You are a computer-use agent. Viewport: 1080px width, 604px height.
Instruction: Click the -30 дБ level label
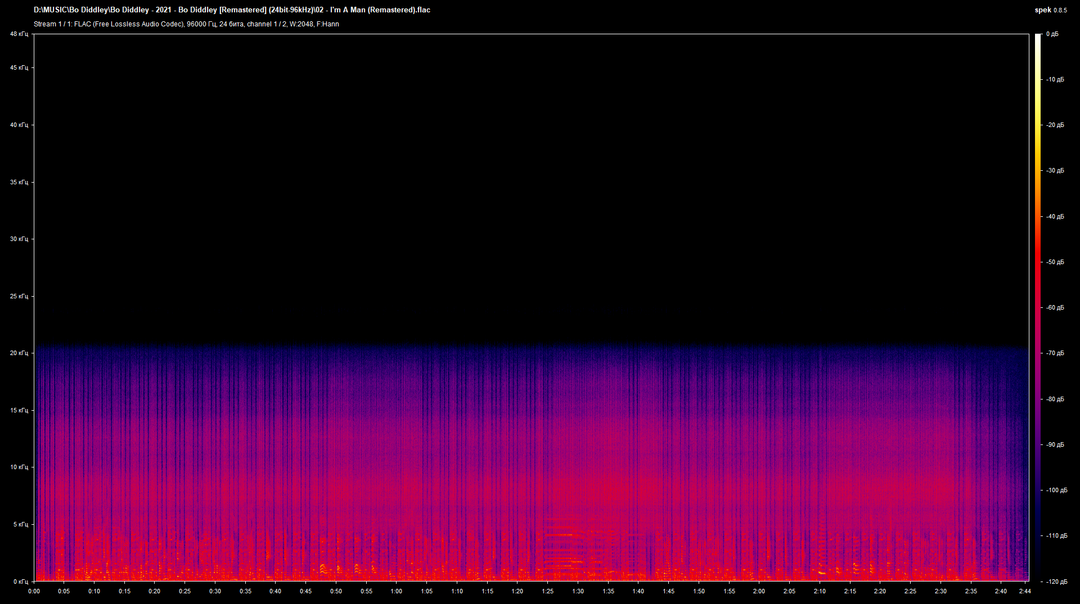pyautogui.click(x=1055, y=171)
